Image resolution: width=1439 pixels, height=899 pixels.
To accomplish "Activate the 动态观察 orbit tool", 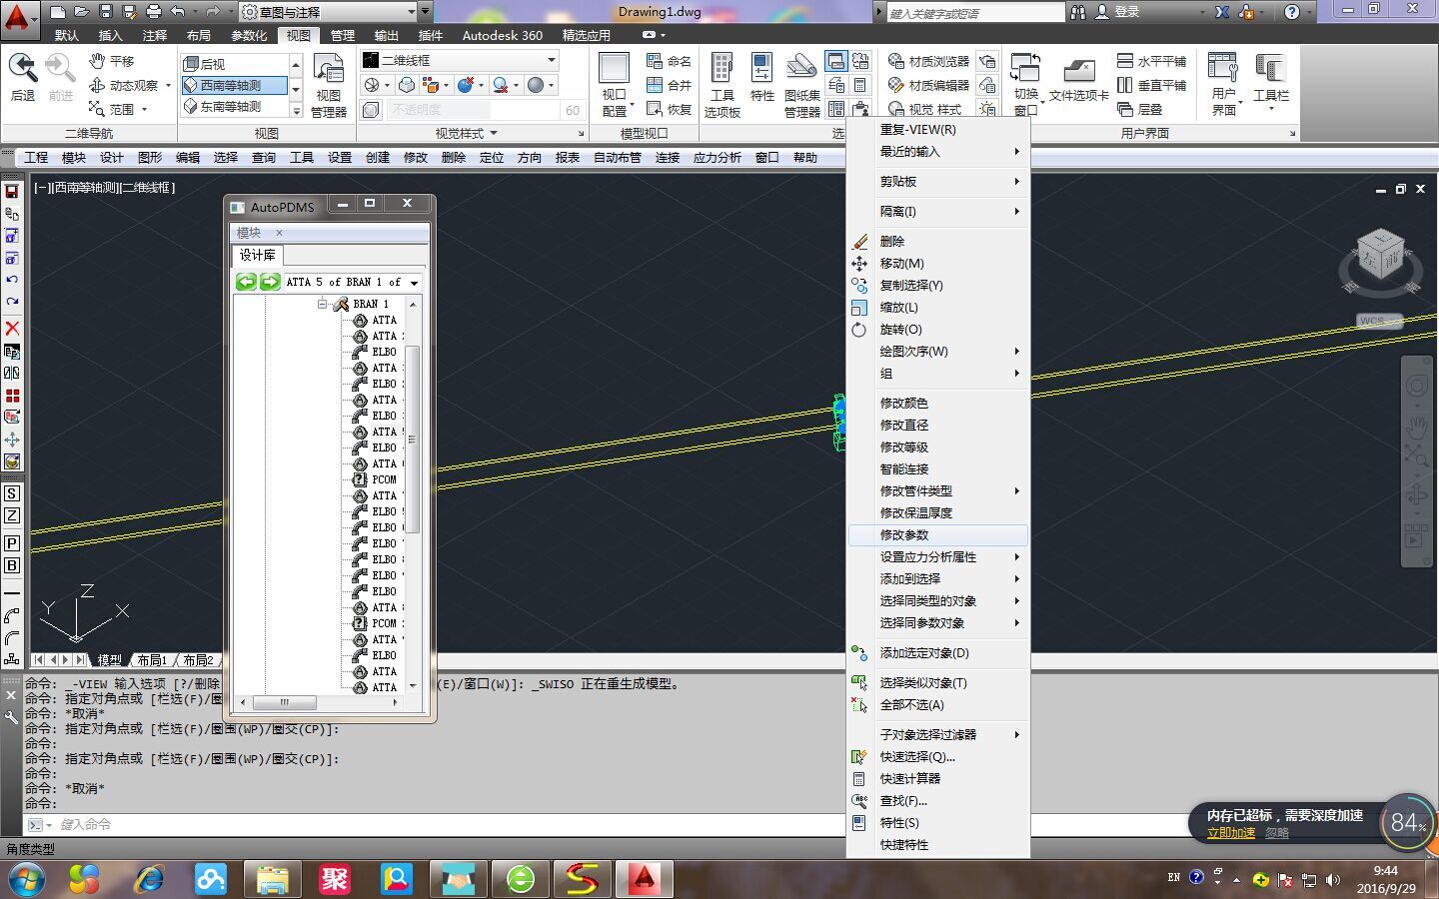I will click(124, 86).
